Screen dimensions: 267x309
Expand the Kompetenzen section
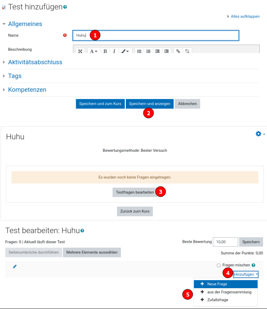[x=27, y=90]
